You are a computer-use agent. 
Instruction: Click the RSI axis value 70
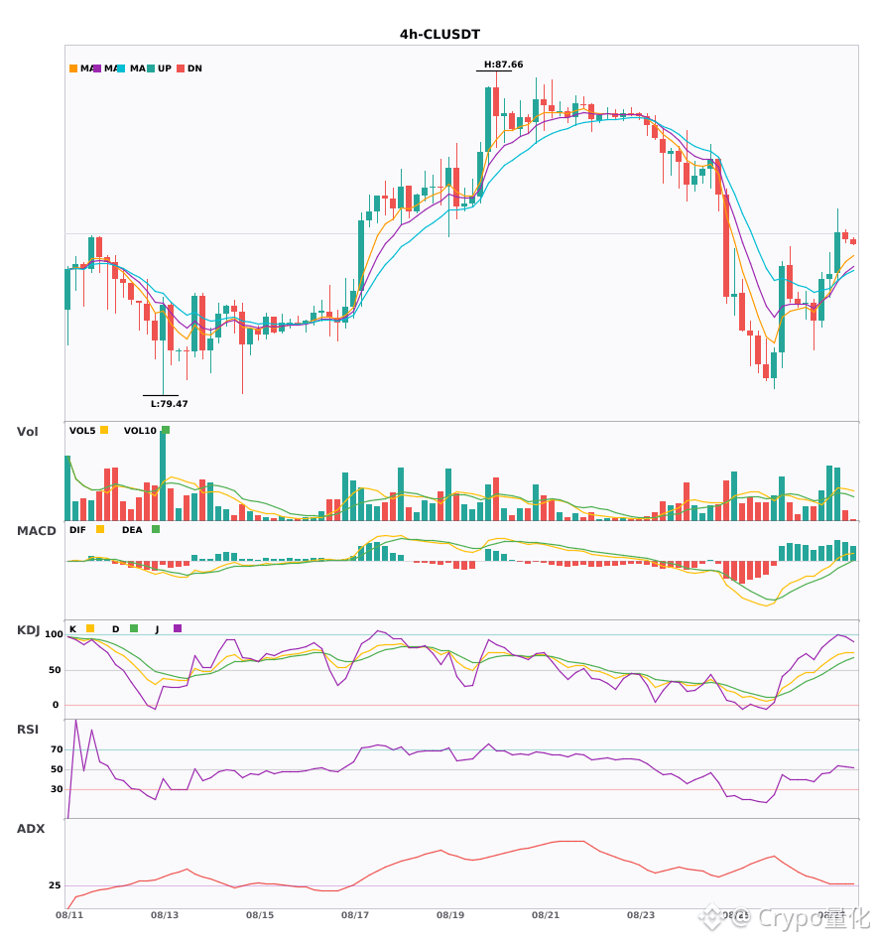pos(58,749)
